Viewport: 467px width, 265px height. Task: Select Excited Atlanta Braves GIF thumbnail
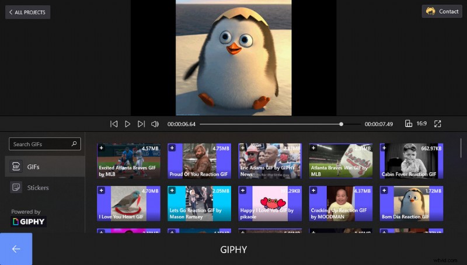point(128,161)
